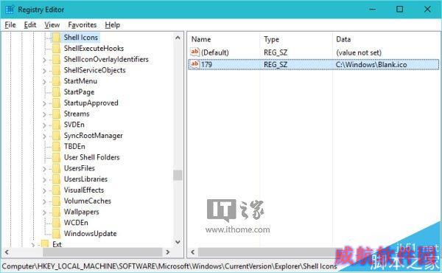Click the Shell Icons folder icon
442x273 pixels.
click(x=57, y=38)
